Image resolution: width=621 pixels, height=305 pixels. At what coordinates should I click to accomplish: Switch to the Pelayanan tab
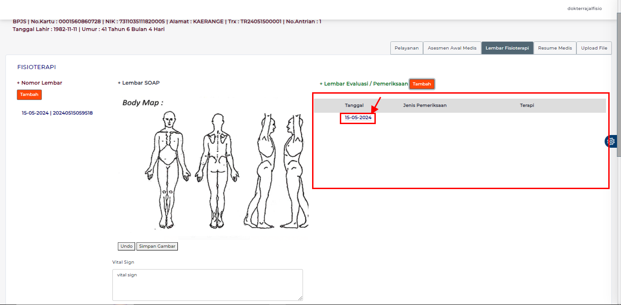406,47
